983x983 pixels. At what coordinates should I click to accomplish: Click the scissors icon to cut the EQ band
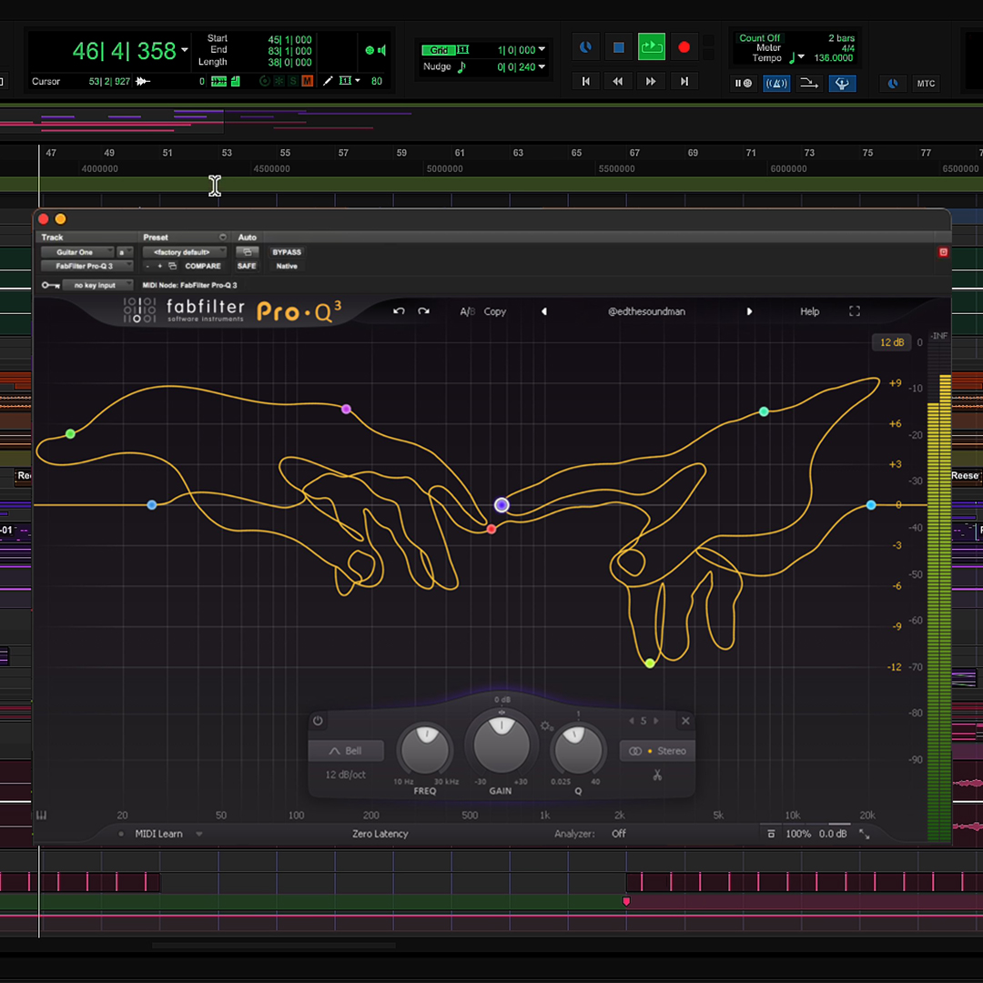655,775
